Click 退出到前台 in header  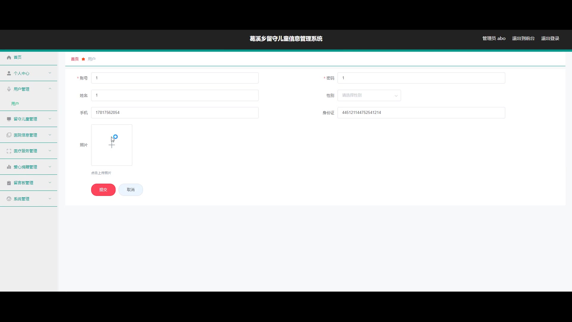pos(523,38)
